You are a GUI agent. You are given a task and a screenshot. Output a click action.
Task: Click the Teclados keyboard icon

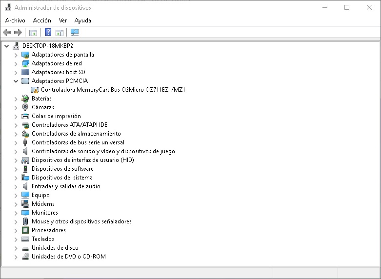[x=25, y=239]
